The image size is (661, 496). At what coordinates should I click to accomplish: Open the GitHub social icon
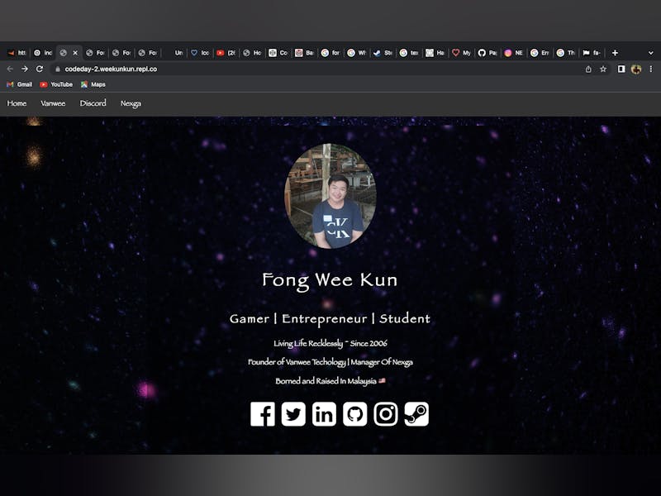[355, 414]
